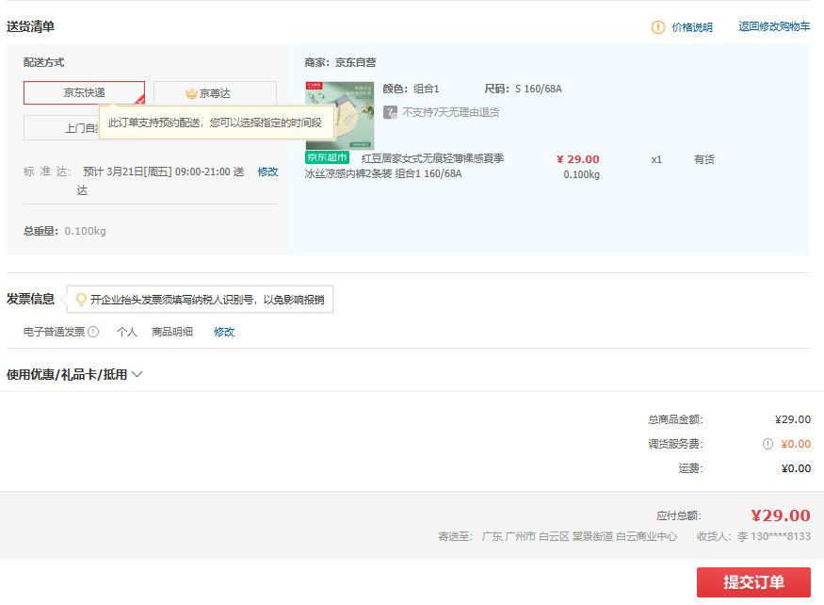Submit the order with 提交订单
Viewport: 824px width, 605px height.
752,581
